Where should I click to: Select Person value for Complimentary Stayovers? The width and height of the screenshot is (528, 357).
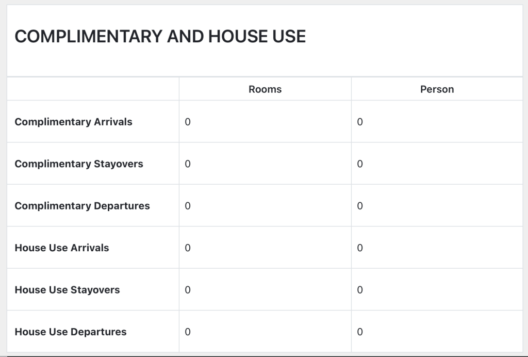tap(360, 164)
